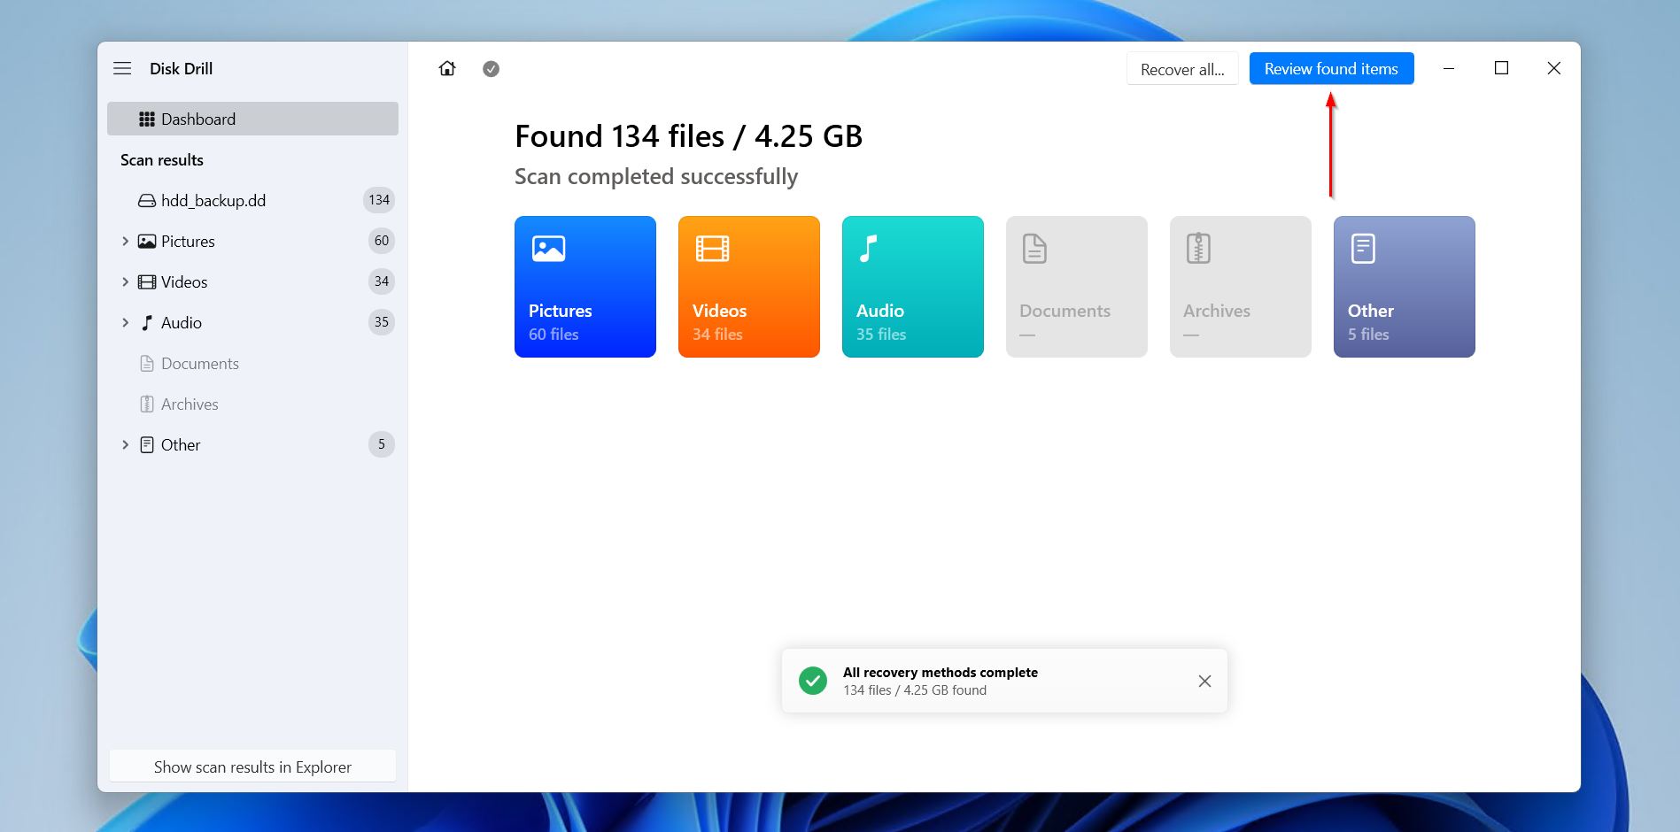Show scan results in Explorer
Screen dimensions: 1680x832
click(252, 767)
